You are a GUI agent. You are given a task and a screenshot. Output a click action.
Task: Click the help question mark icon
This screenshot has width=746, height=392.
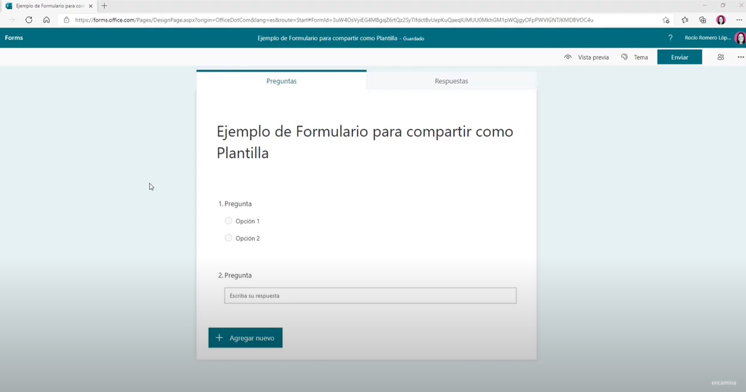tap(669, 38)
